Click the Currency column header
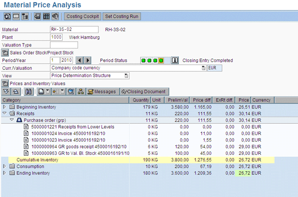The width and height of the screenshot is (298, 197). point(263,100)
